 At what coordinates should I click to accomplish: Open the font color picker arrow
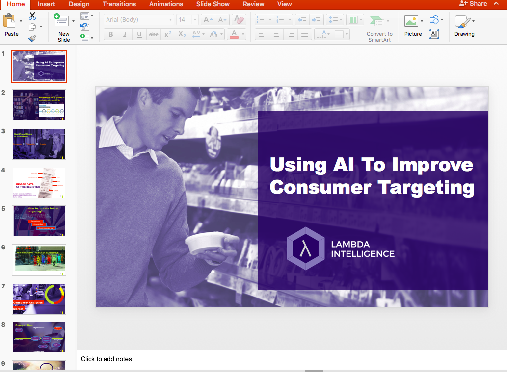coord(243,34)
